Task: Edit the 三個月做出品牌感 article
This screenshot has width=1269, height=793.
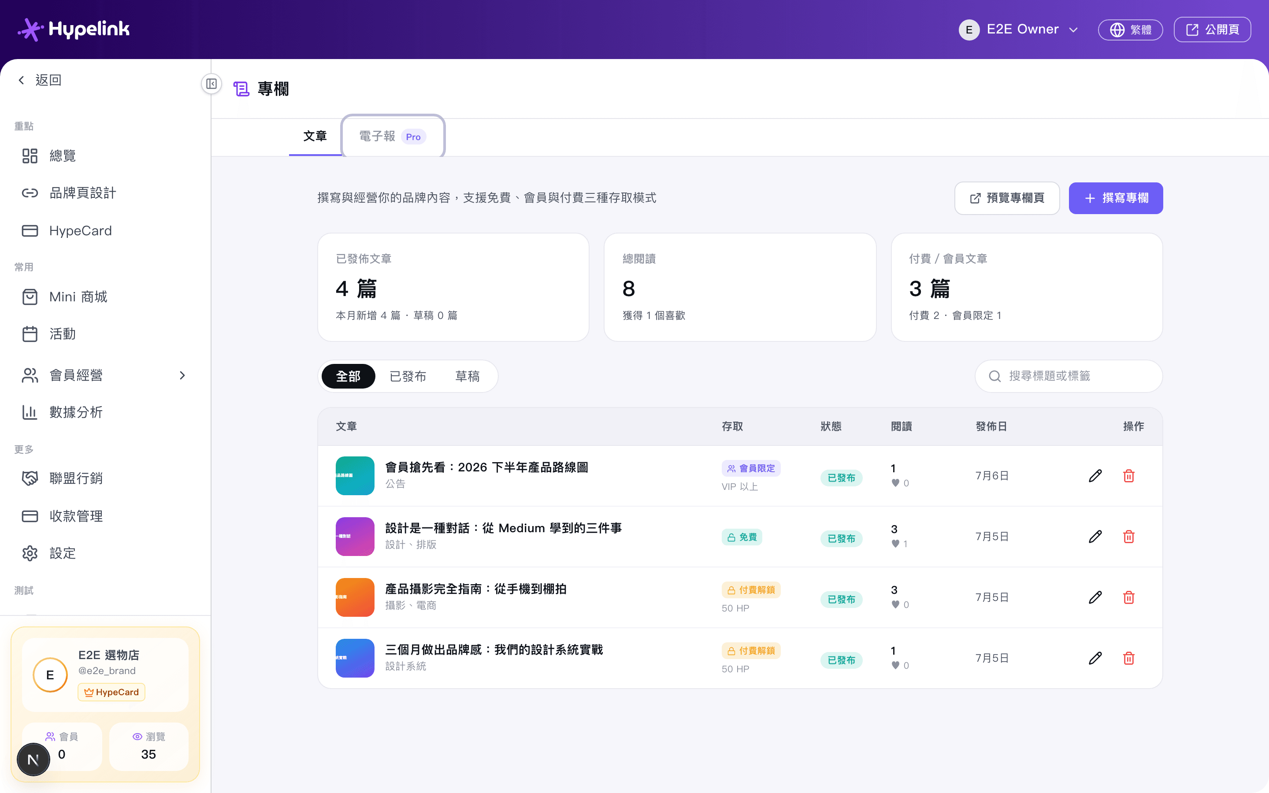Action: [x=1095, y=658]
